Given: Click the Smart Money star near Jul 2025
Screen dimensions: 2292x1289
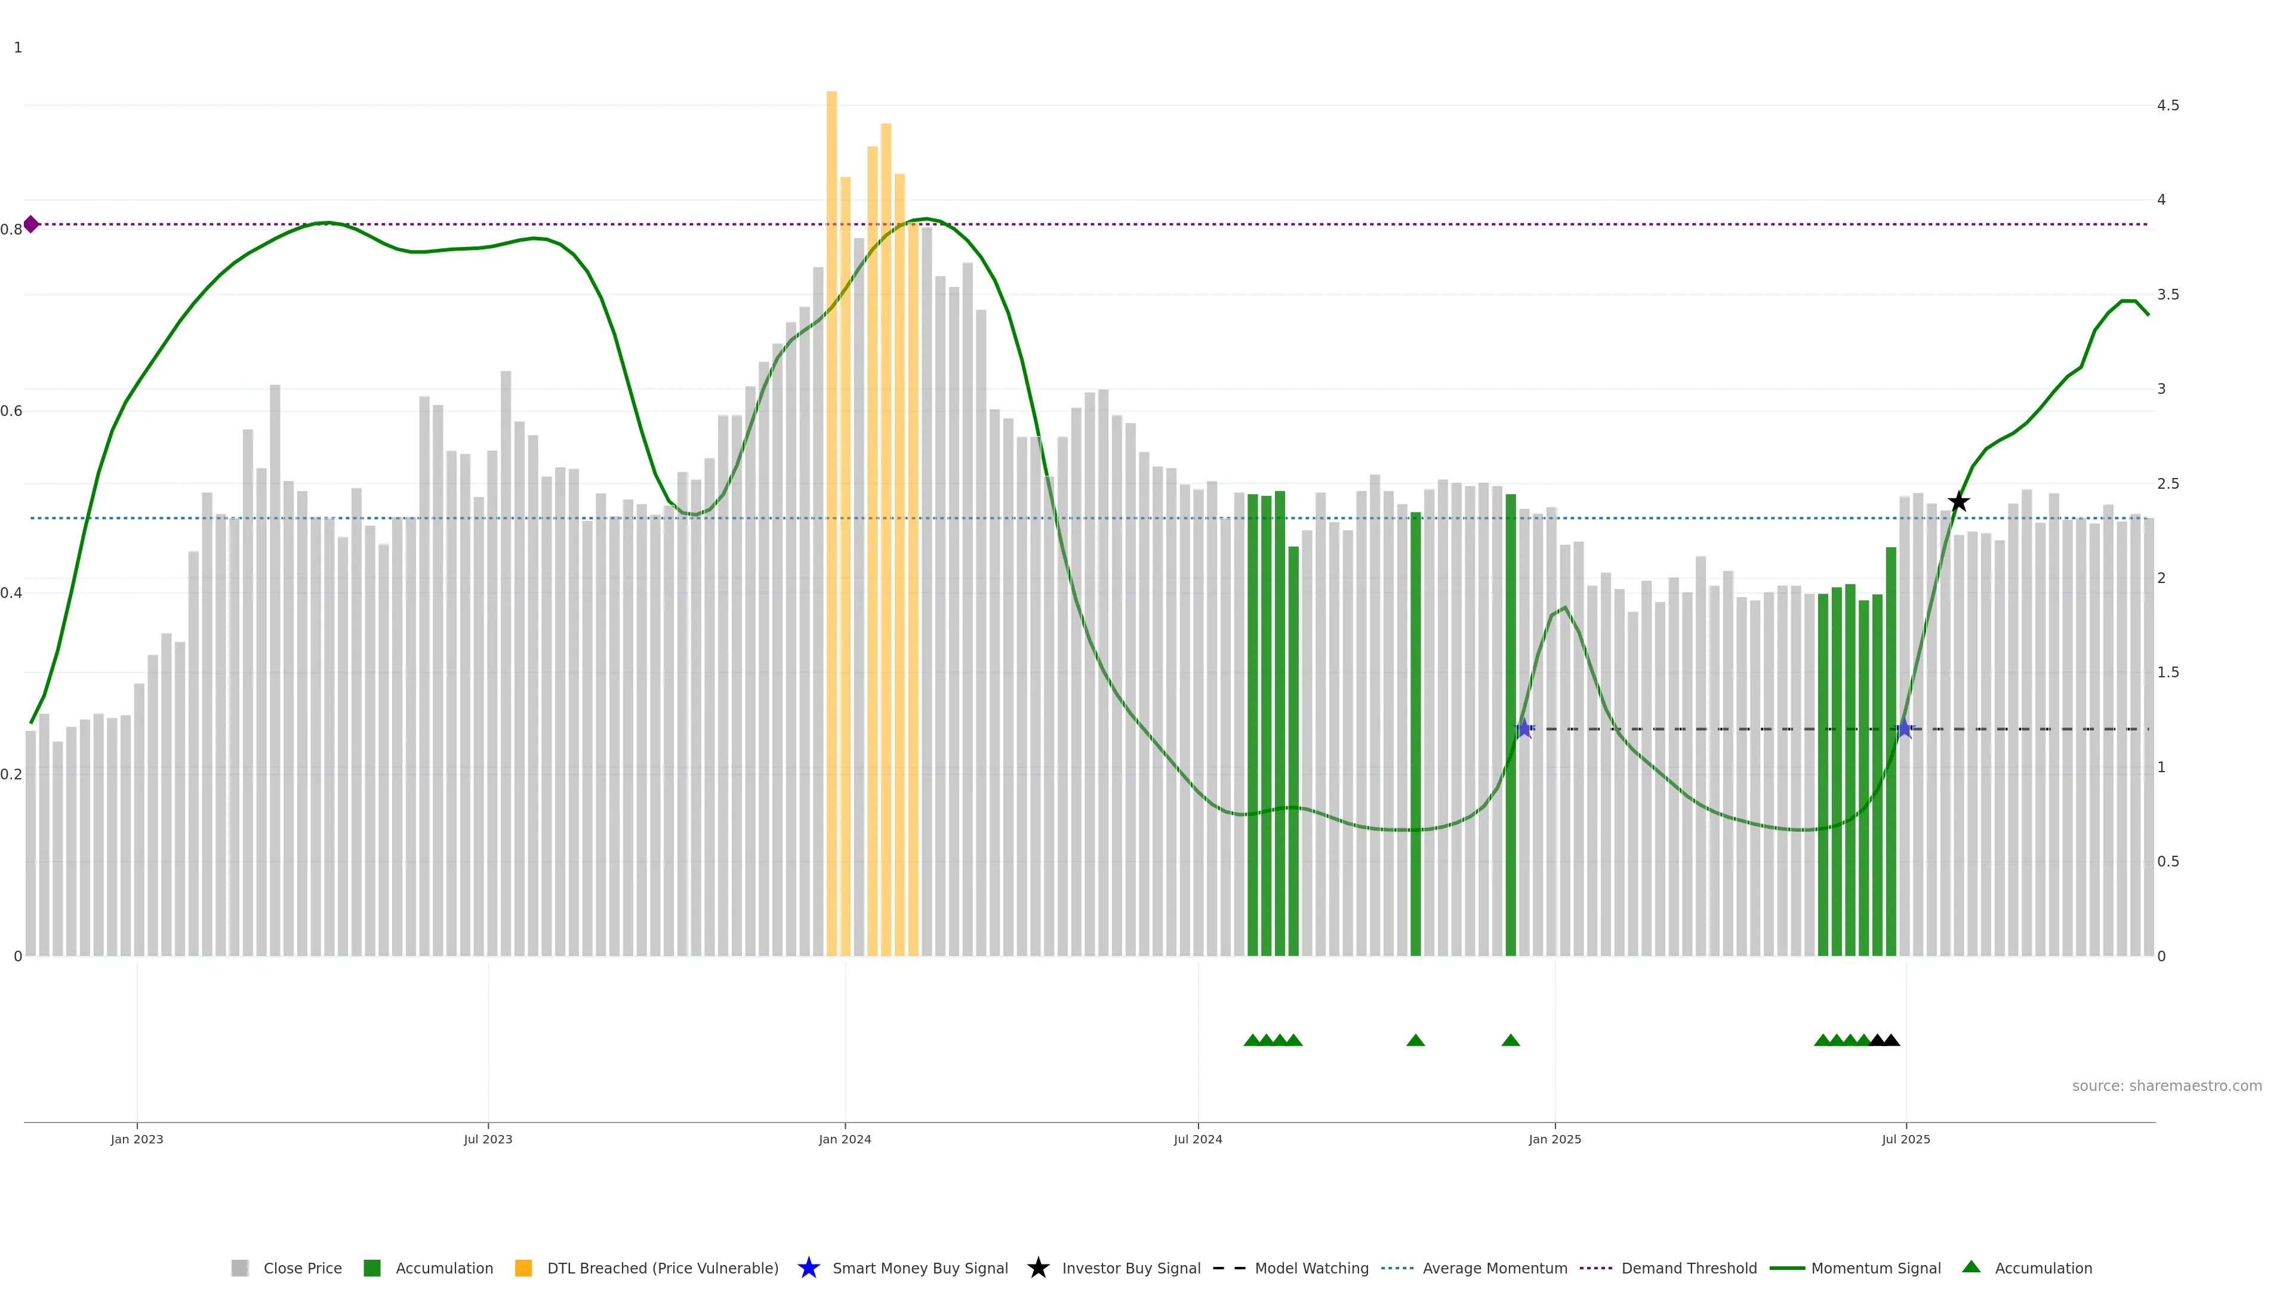Looking at the screenshot, I should click(x=1904, y=729).
